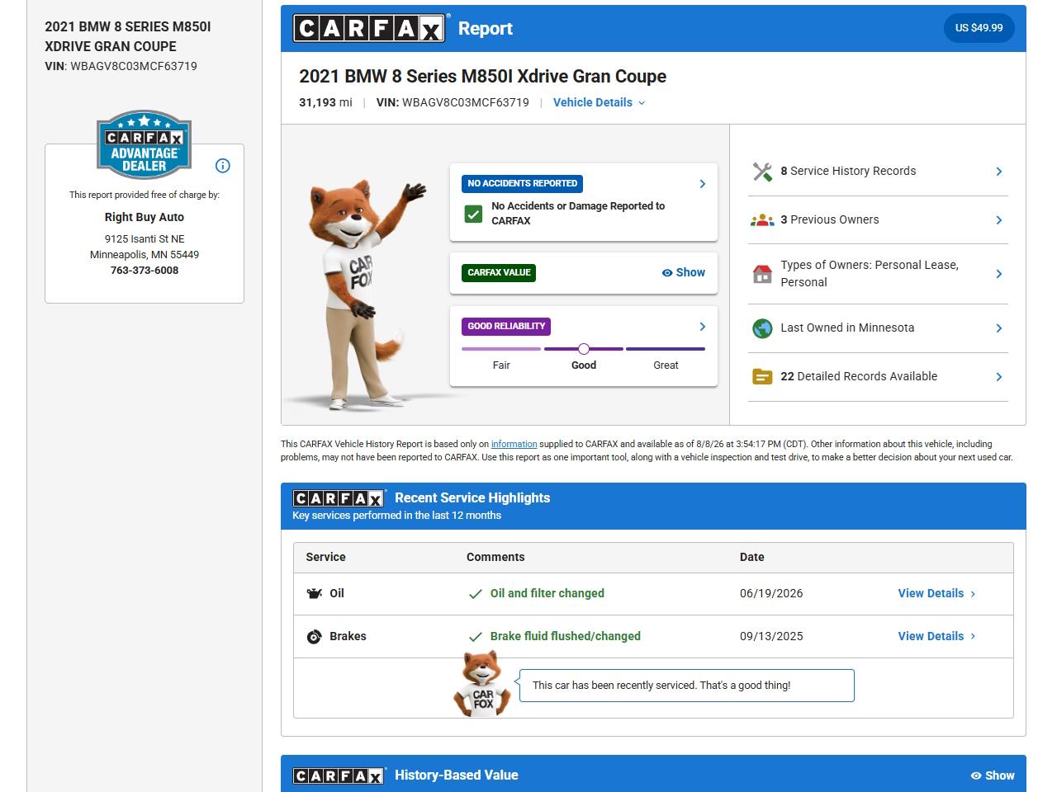Screen dimensions: 1057x792
Task: Click the reliability slider handle at Good
Action: 584,349
